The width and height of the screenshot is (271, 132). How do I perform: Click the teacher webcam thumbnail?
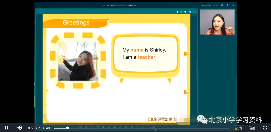(x=217, y=22)
